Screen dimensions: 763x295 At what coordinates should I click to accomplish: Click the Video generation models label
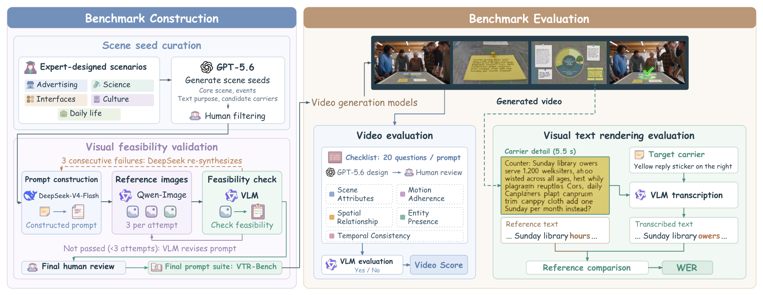(x=365, y=103)
